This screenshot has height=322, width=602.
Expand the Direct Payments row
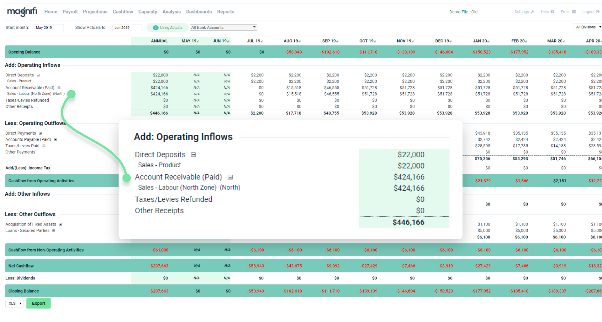point(40,133)
